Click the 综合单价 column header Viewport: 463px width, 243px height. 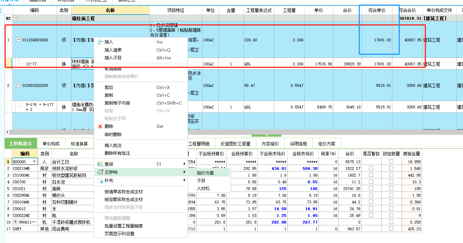tap(377, 11)
